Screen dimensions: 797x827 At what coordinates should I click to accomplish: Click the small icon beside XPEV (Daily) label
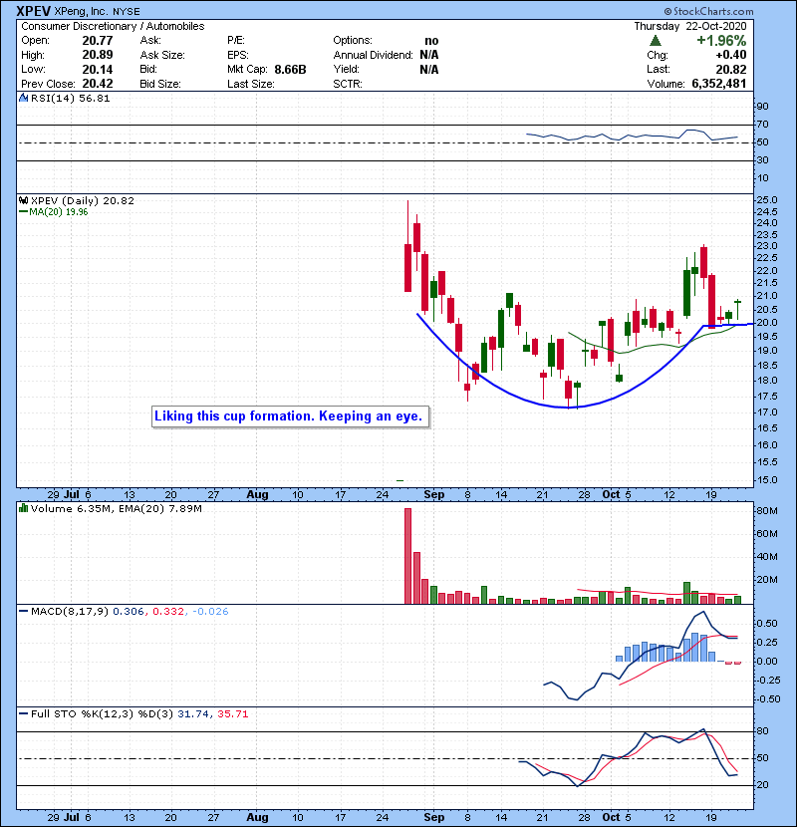[x=23, y=200]
